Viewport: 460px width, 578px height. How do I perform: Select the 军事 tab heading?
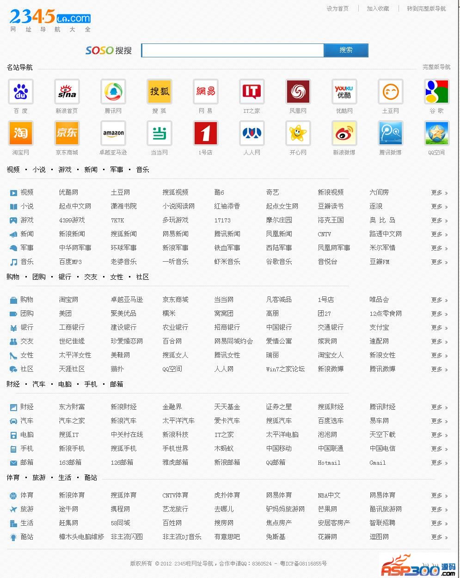pos(117,170)
